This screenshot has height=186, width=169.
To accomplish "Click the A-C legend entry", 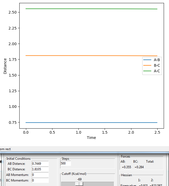I will click(152, 71).
